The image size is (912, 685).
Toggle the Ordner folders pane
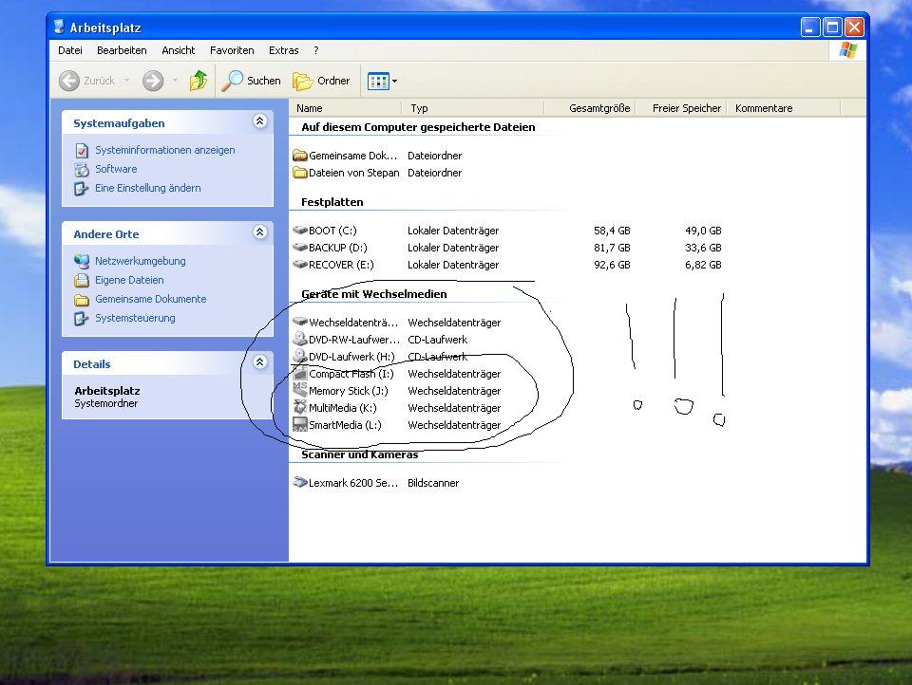pos(321,82)
